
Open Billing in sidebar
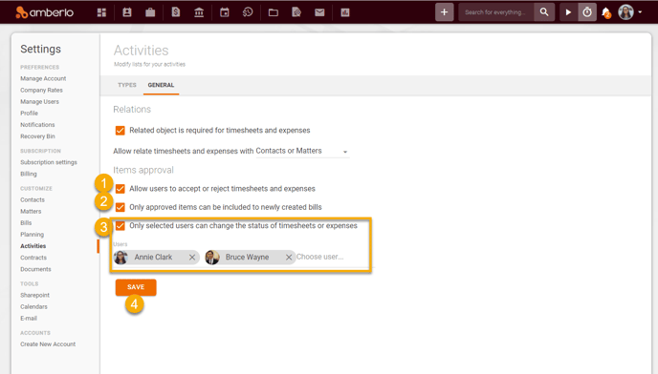(29, 174)
